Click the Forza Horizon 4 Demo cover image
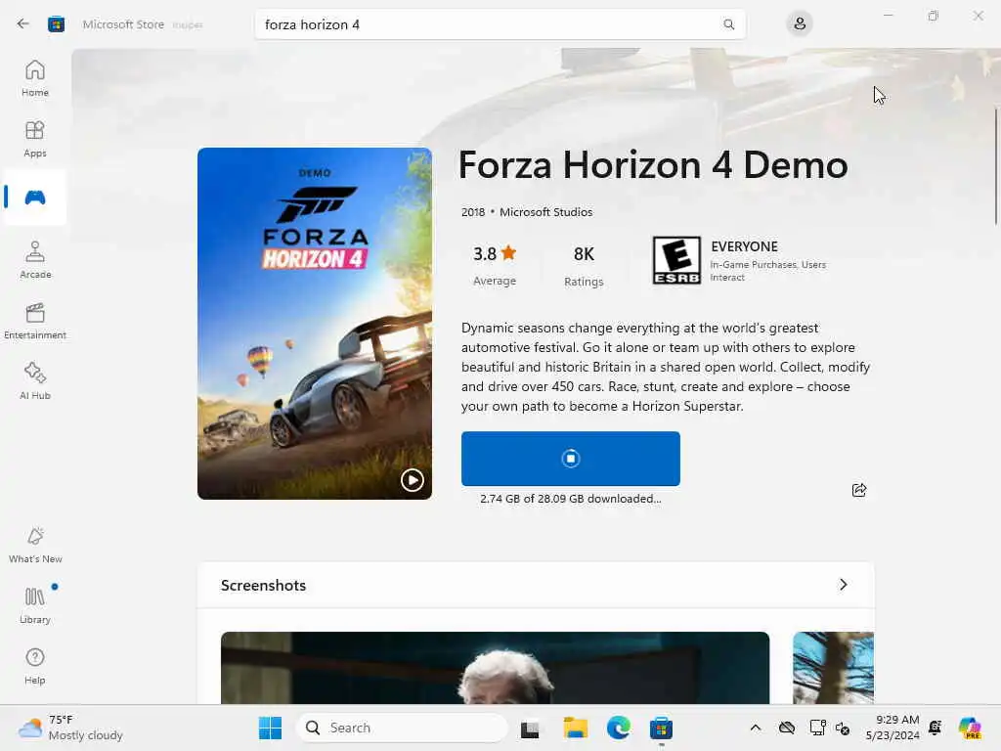Screen dimensions: 1001x751 [x=315, y=324]
